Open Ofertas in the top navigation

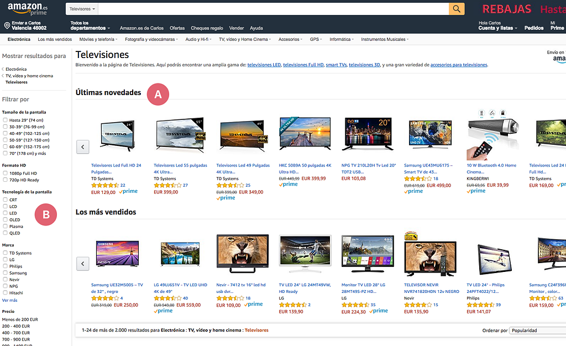point(177,28)
